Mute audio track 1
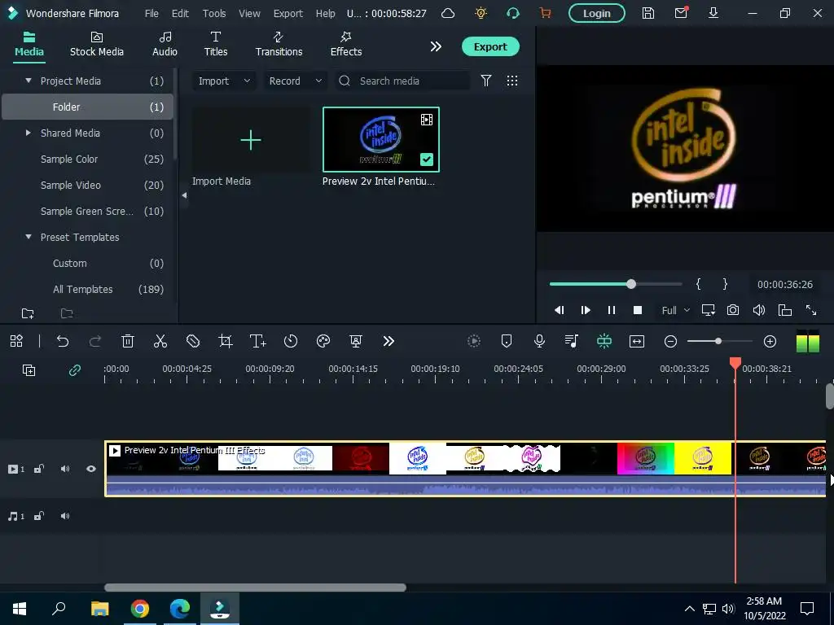Viewport: 834px width, 625px height. point(65,516)
